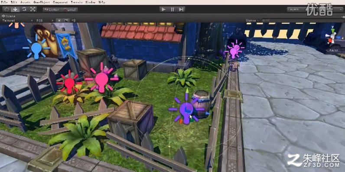This screenshot has height=172, width=345.
Task: Open the GameObject menu
Action: [x=42, y=2]
